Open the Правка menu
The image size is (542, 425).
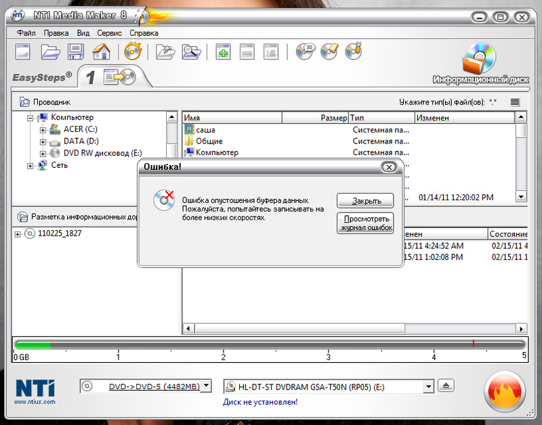click(56, 32)
